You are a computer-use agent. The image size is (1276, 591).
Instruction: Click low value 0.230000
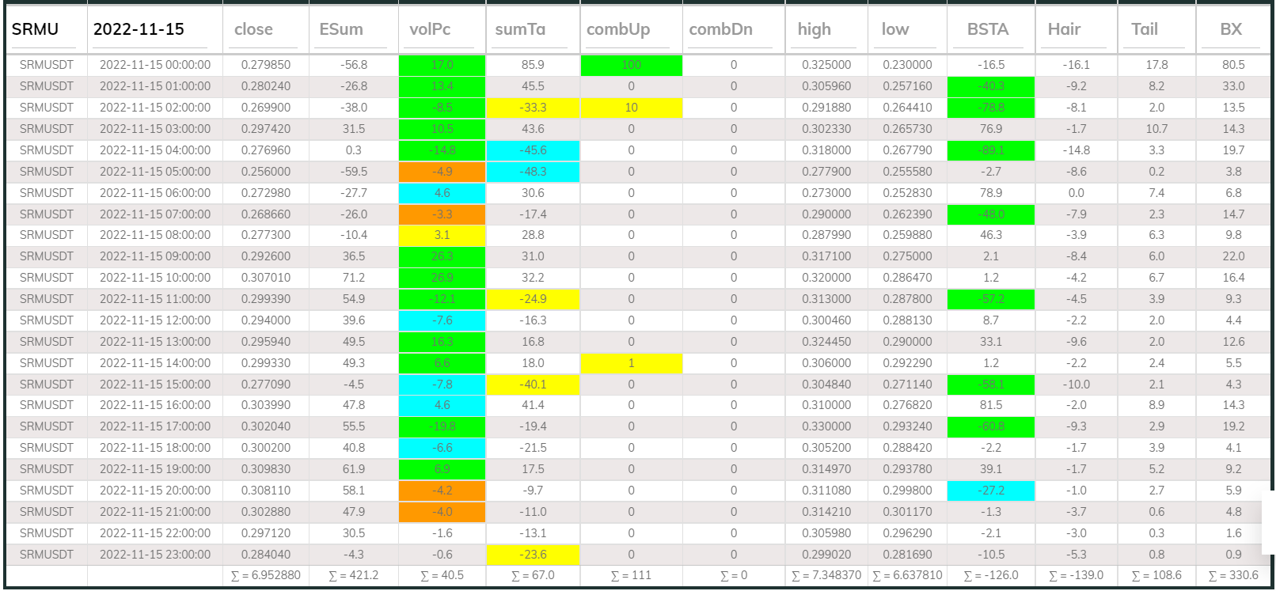[907, 65]
